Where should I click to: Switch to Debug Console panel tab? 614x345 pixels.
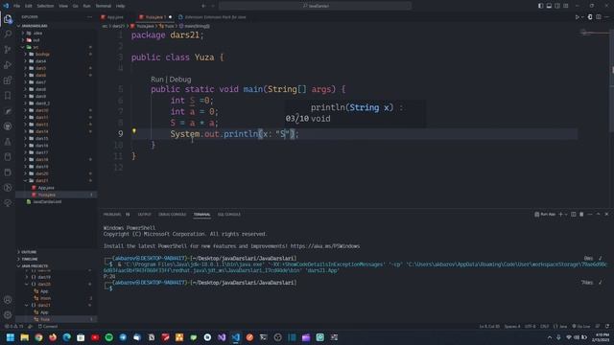point(172,215)
